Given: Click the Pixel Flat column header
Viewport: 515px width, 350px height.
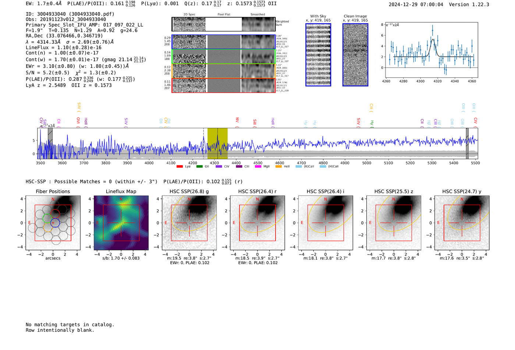Looking at the screenshot, I should coord(224,14).
